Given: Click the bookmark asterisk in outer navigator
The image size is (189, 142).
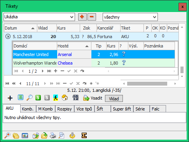Looking at the screenshot, I should pos(91,84).
